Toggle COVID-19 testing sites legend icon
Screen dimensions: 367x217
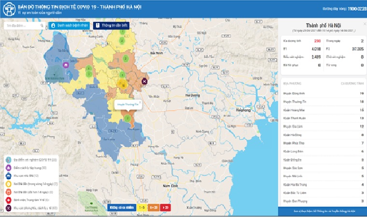(x=8, y=160)
